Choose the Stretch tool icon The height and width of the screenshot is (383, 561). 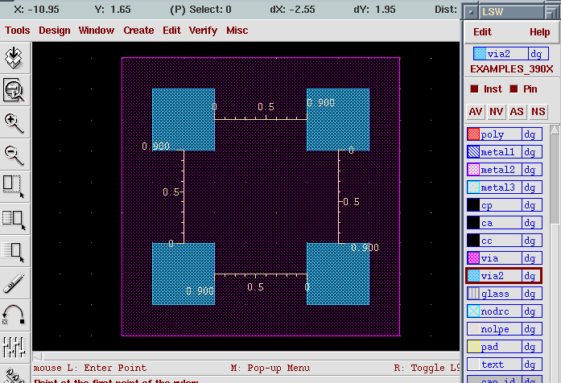tap(14, 187)
